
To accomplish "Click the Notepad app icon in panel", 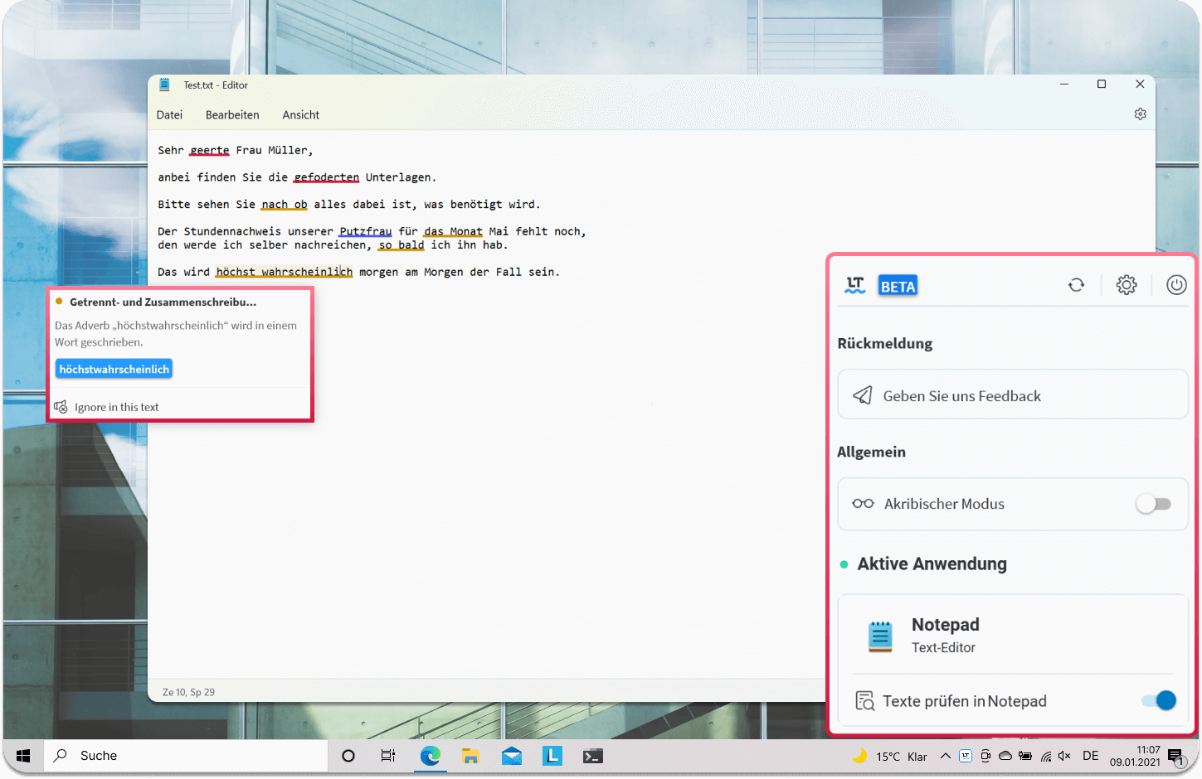I will [x=880, y=636].
